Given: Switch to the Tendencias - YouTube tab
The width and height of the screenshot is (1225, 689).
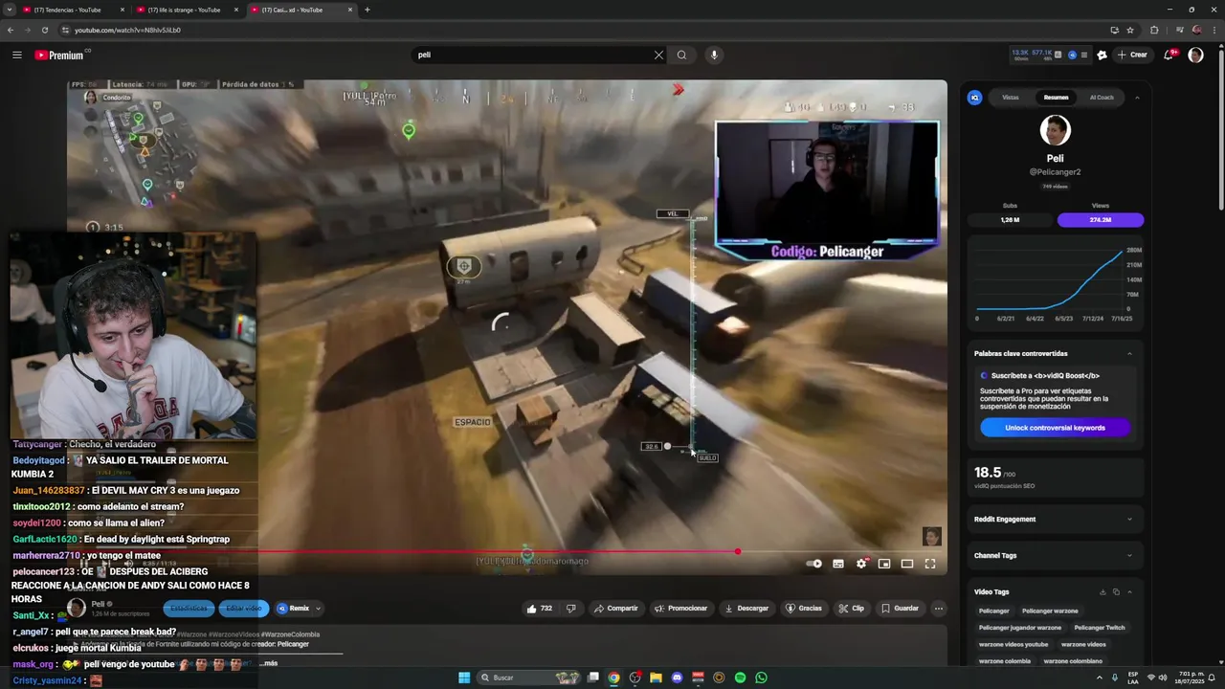Looking at the screenshot, I should point(73,10).
